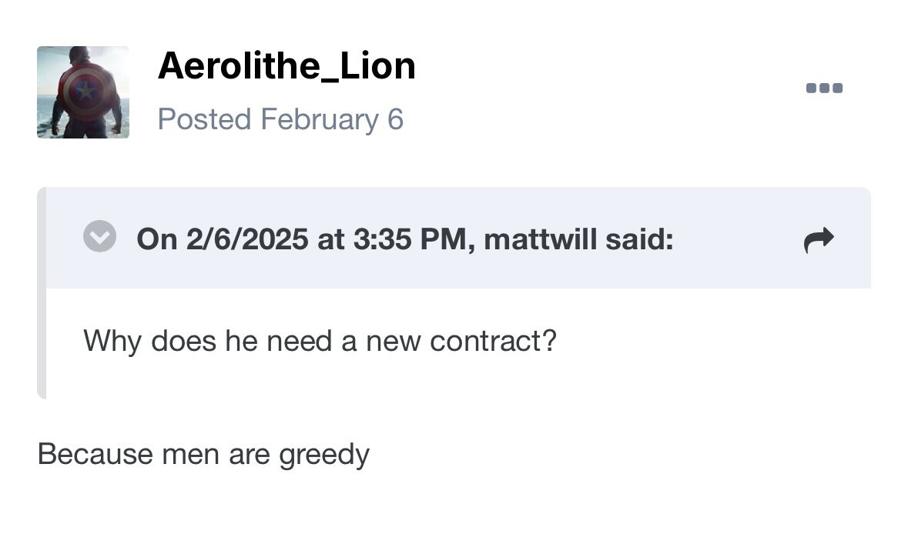This screenshot has width=908, height=544.
Task: Click the "On 2/6/2025" date in quote header
Action: click(223, 239)
